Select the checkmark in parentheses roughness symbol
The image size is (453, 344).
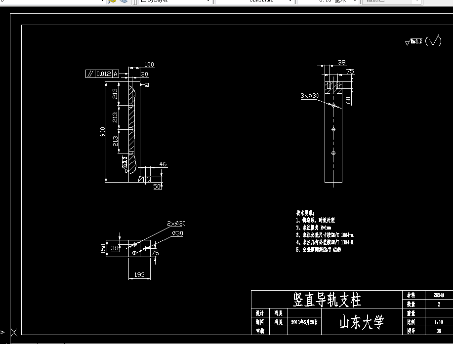point(433,40)
